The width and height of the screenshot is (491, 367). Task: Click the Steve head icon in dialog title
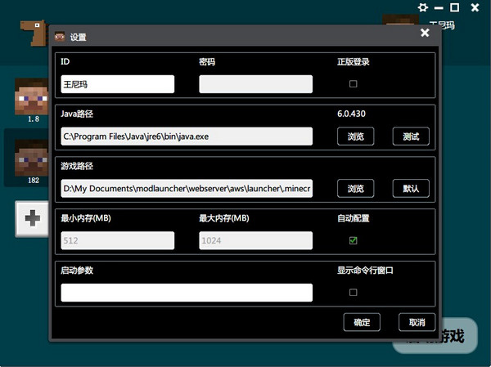[x=60, y=37]
